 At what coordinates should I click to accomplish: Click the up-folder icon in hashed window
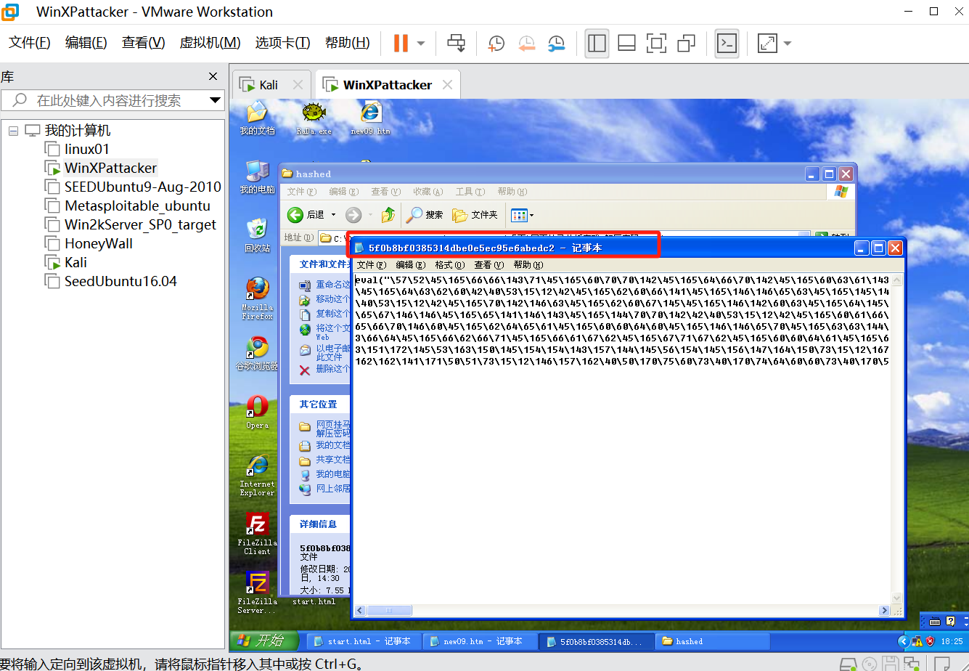pos(388,215)
